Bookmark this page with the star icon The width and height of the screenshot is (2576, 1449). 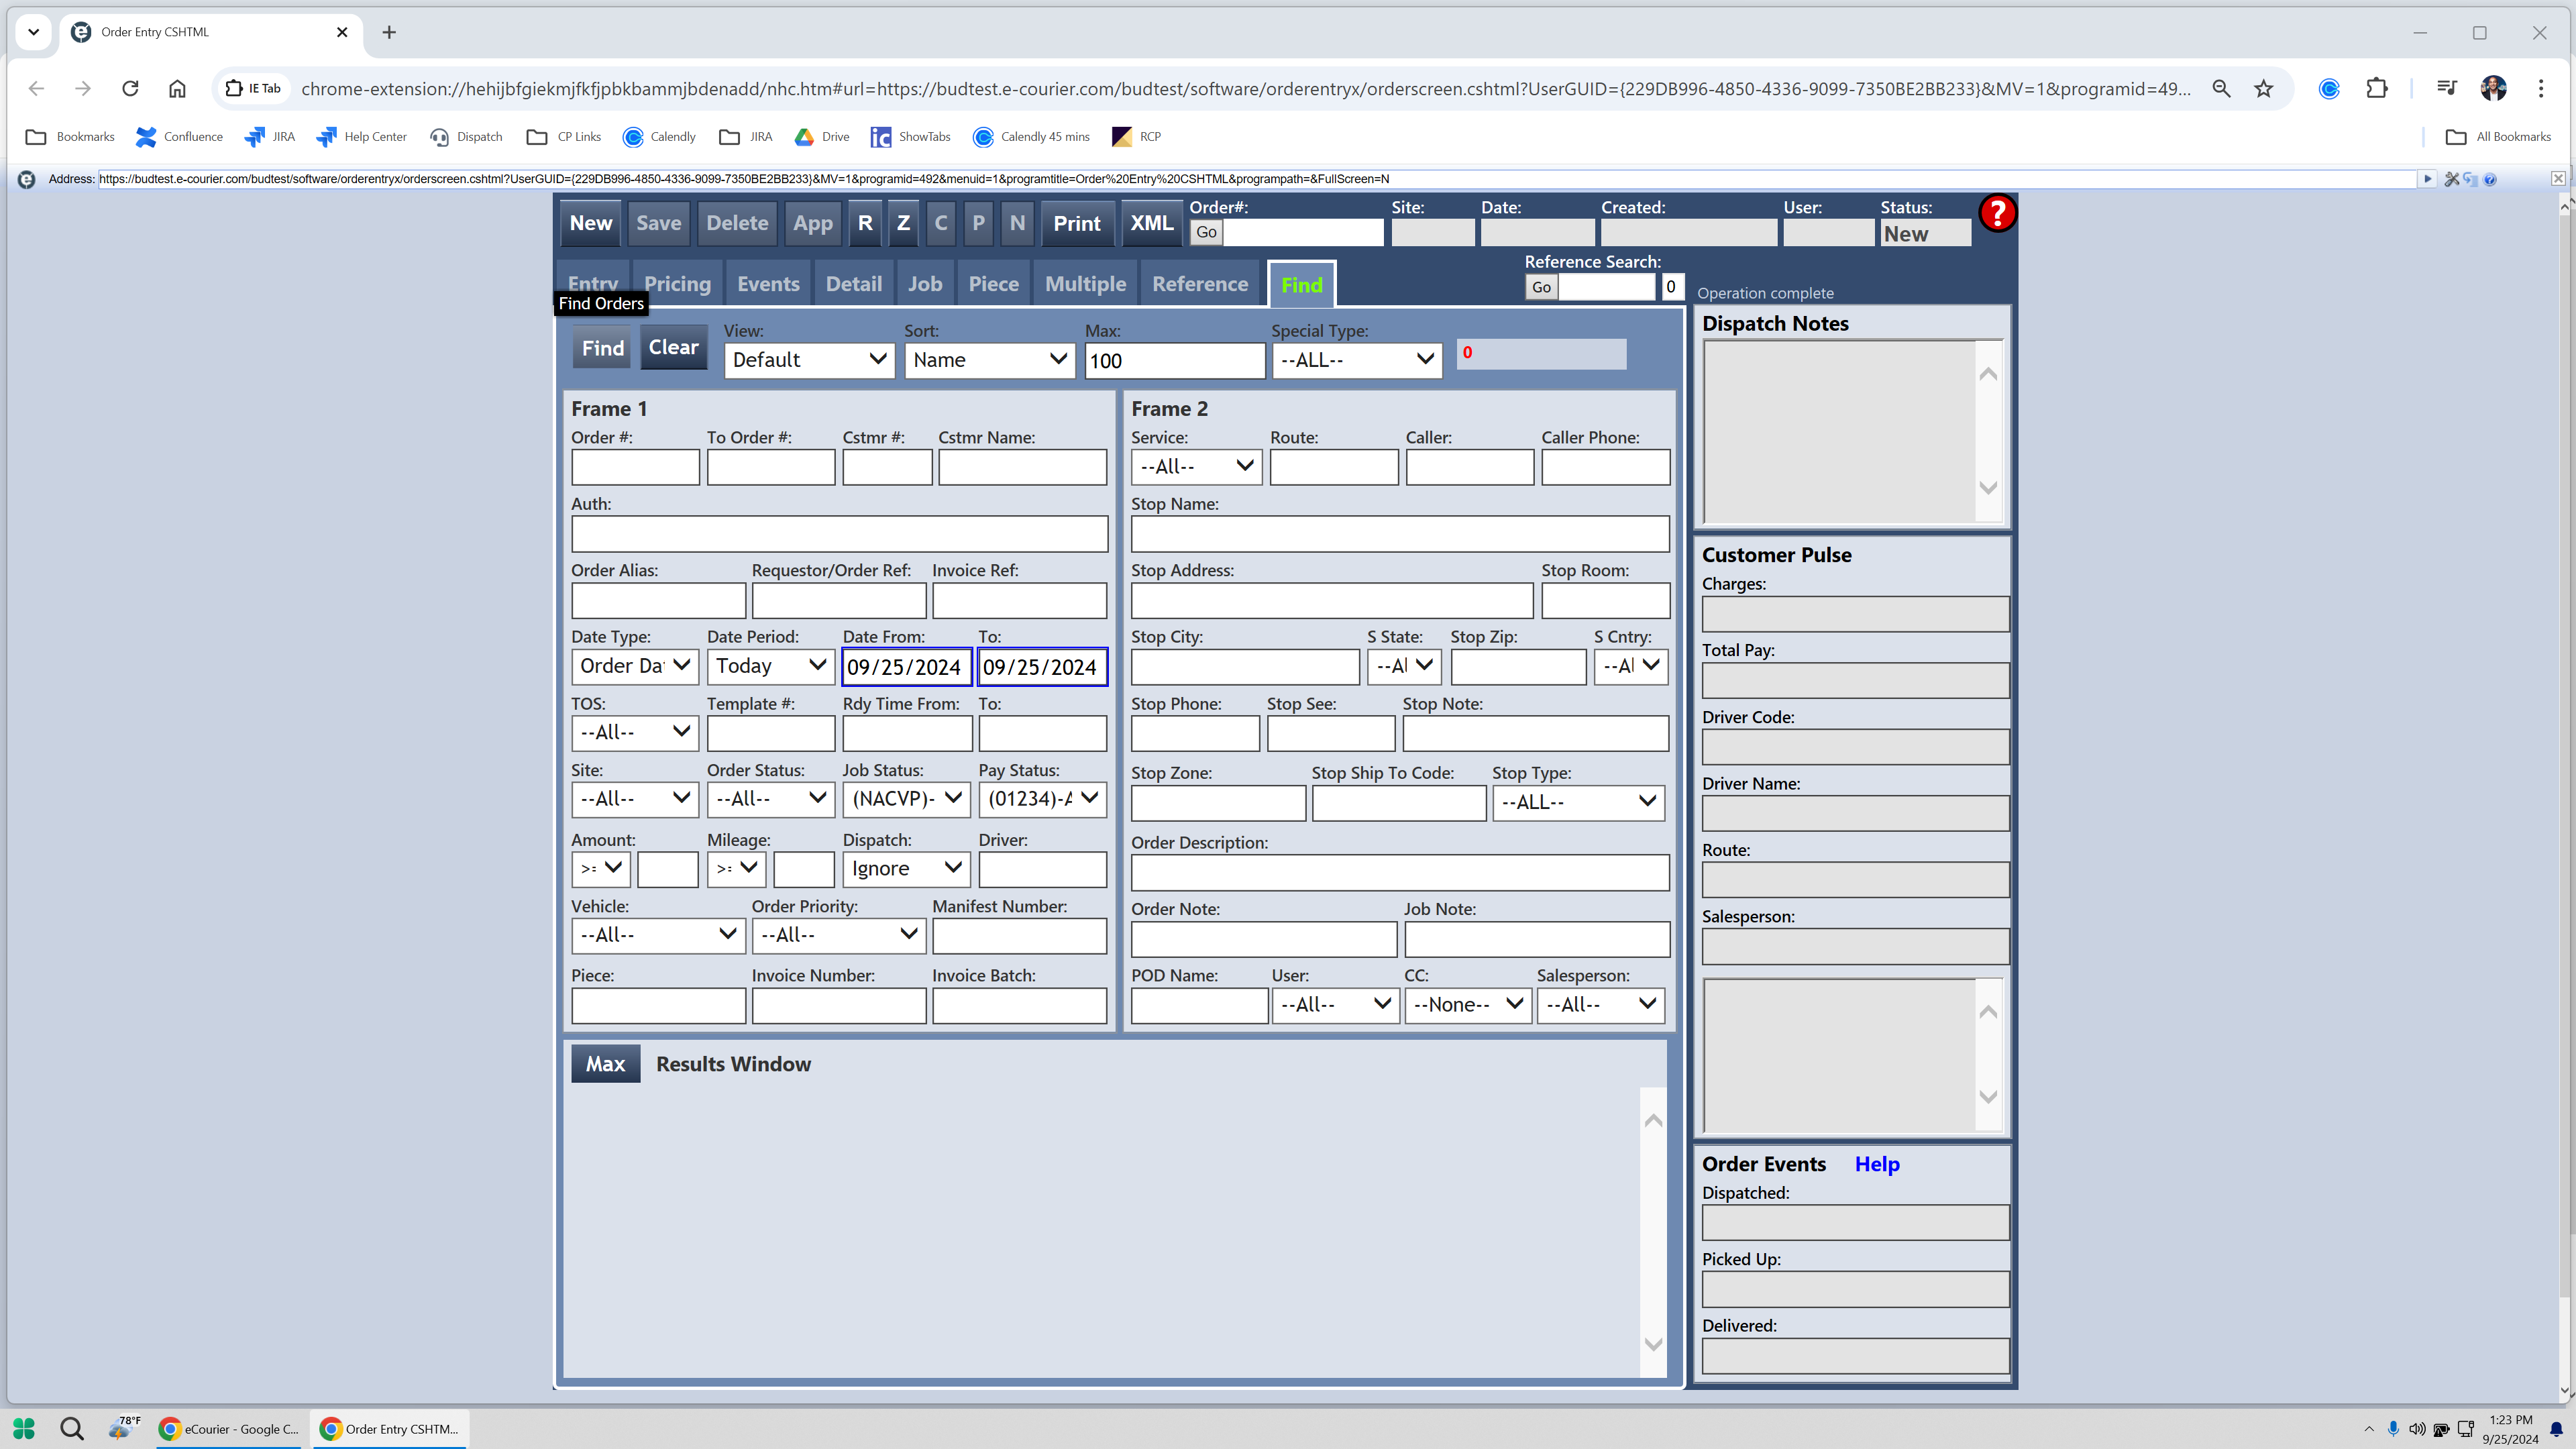[2264, 88]
